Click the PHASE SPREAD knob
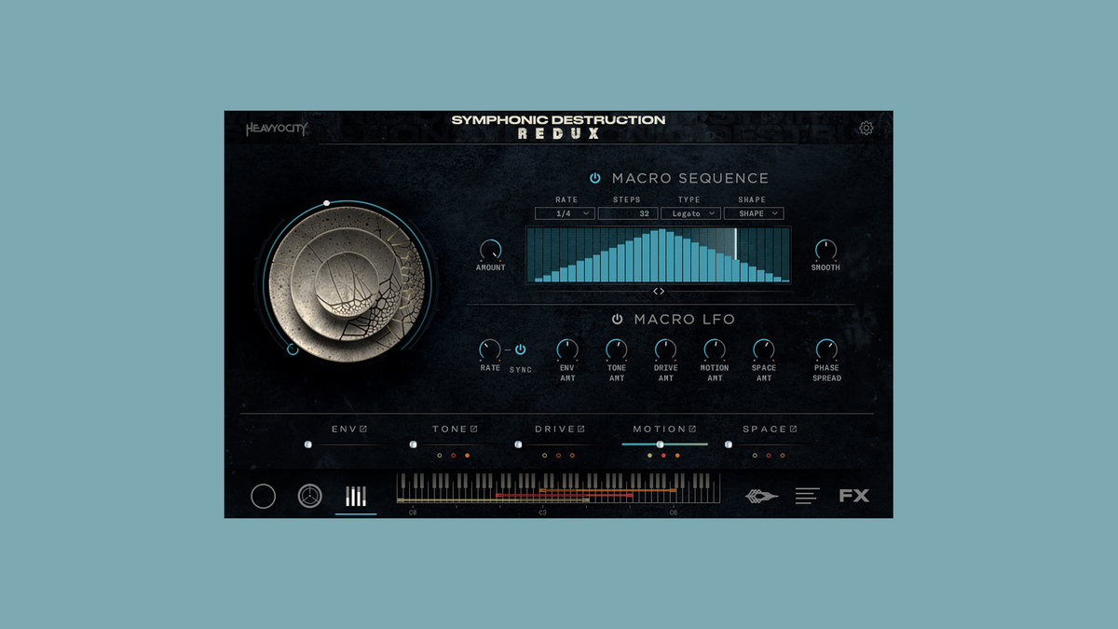Image resolution: width=1118 pixels, height=629 pixels. pyautogui.click(x=826, y=350)
